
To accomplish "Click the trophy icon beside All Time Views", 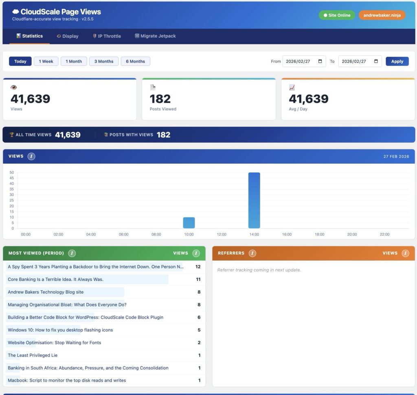I will point(11,135).
